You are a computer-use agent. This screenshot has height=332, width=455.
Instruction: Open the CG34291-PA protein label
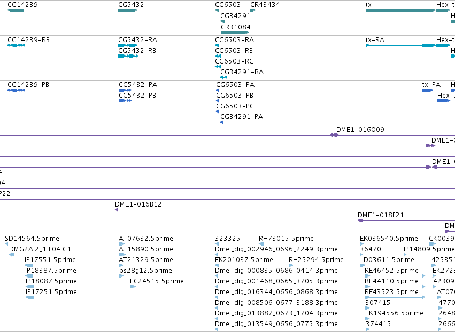242,117
